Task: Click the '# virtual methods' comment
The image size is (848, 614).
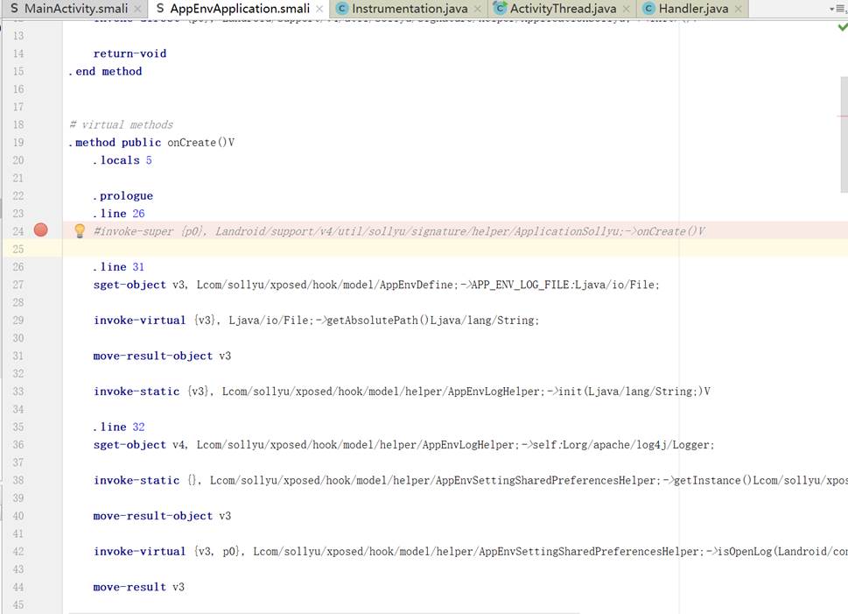Action: pos(121,124)
